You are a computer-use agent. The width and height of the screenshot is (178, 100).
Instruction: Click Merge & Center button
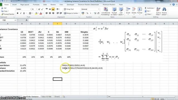point(71,13)
